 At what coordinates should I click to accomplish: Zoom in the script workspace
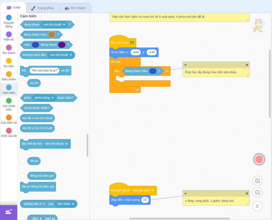pos(257,181)
